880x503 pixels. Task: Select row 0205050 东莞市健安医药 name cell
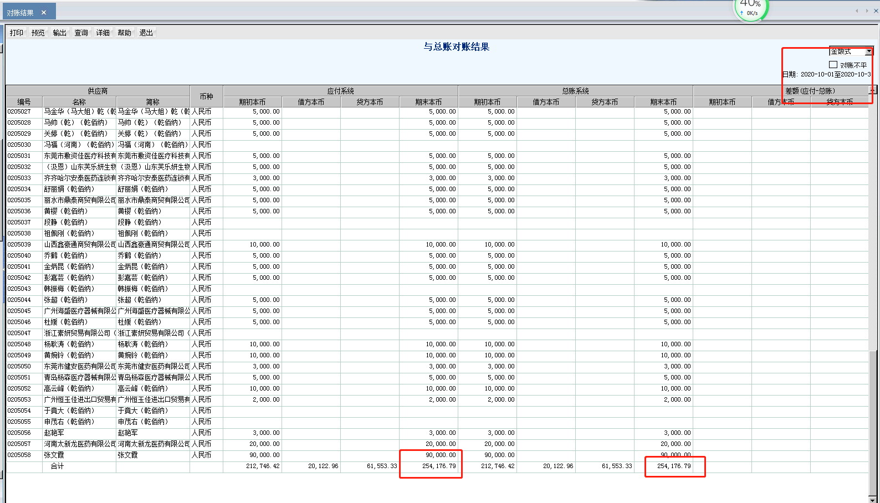79,366
